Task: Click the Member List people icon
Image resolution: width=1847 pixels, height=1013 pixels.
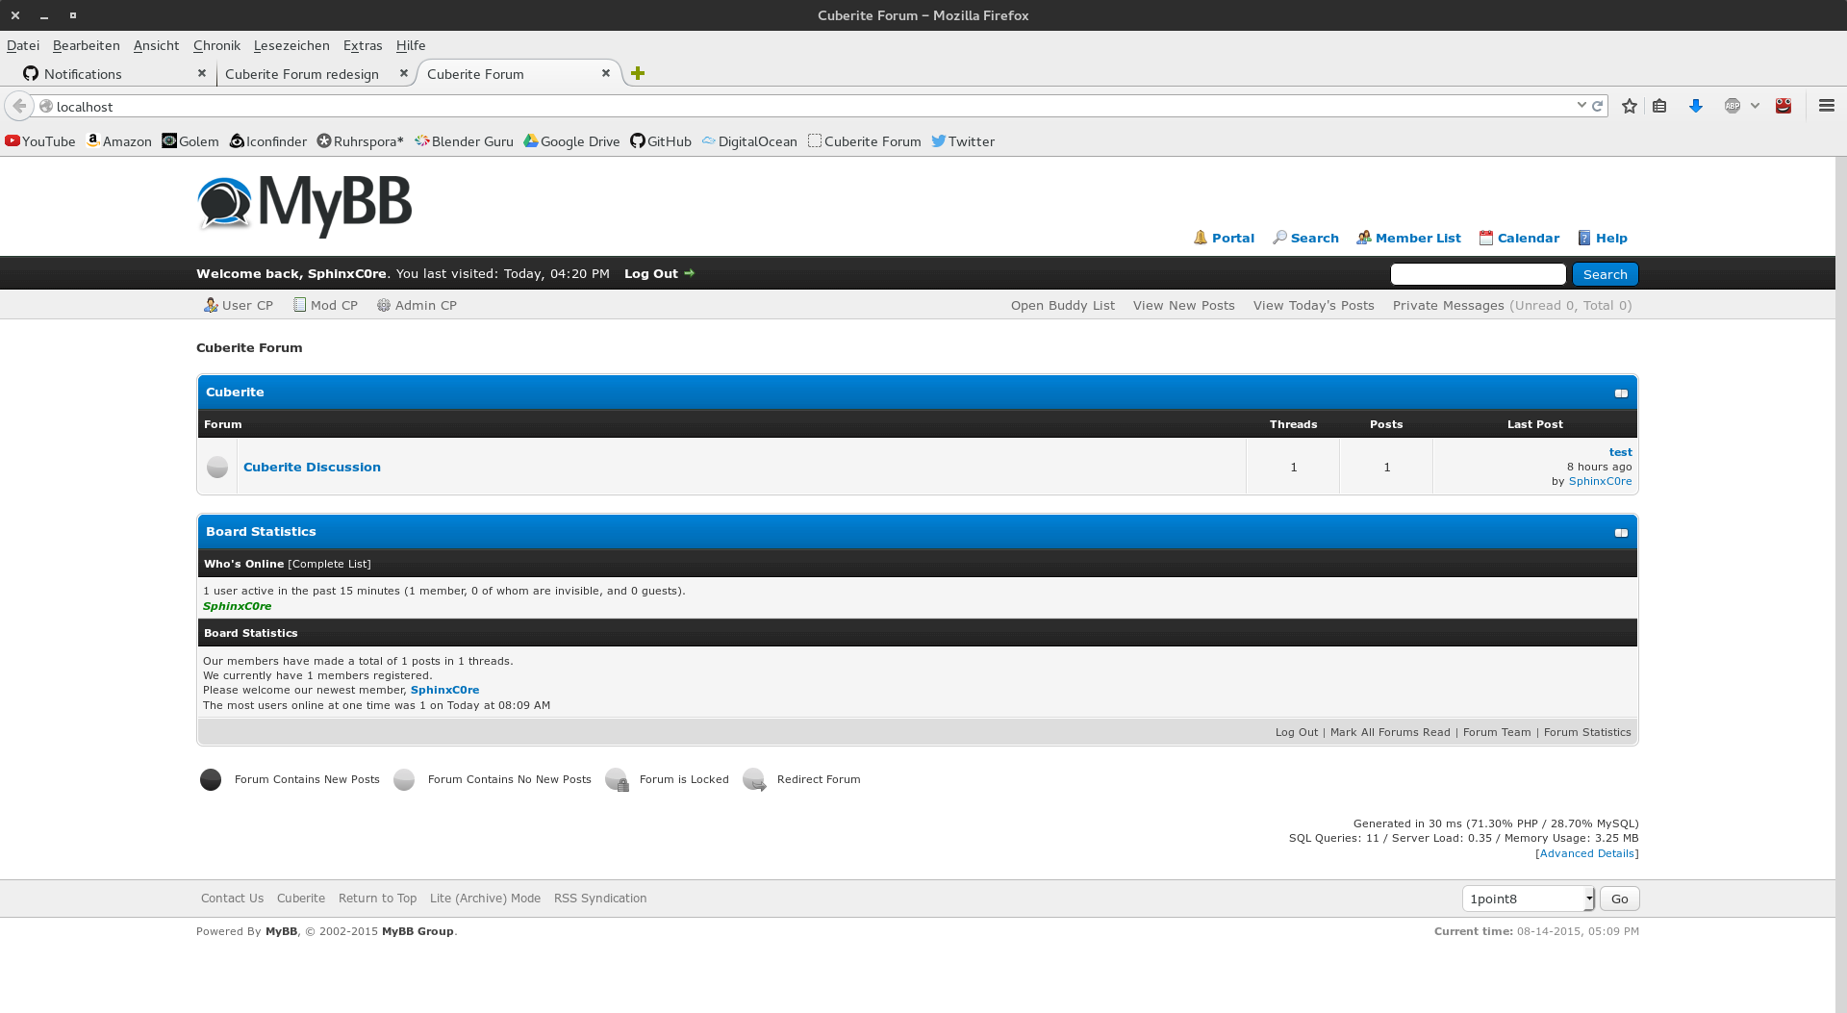Action: 1363,238
